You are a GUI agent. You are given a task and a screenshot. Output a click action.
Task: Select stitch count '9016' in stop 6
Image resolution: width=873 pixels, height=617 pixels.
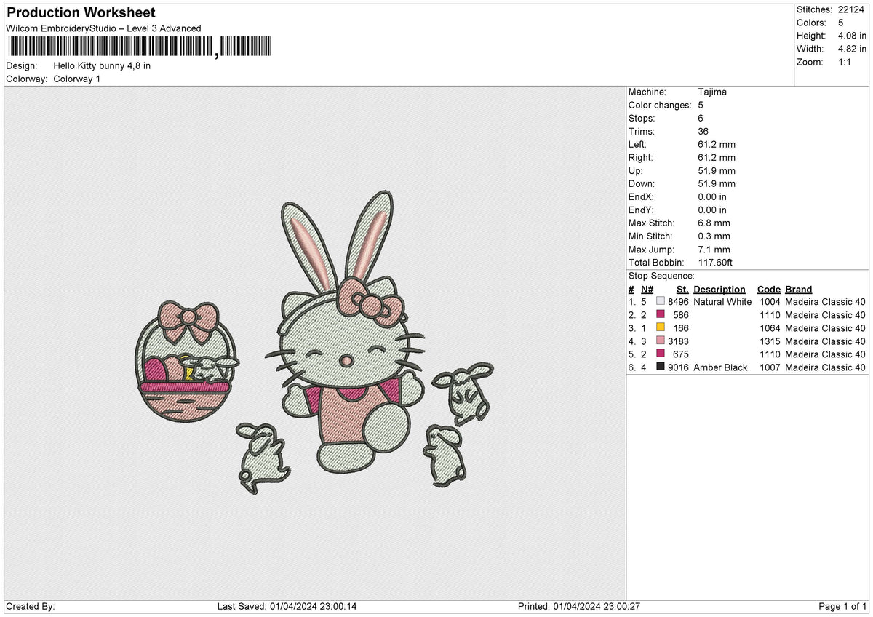tap(678, 367)
